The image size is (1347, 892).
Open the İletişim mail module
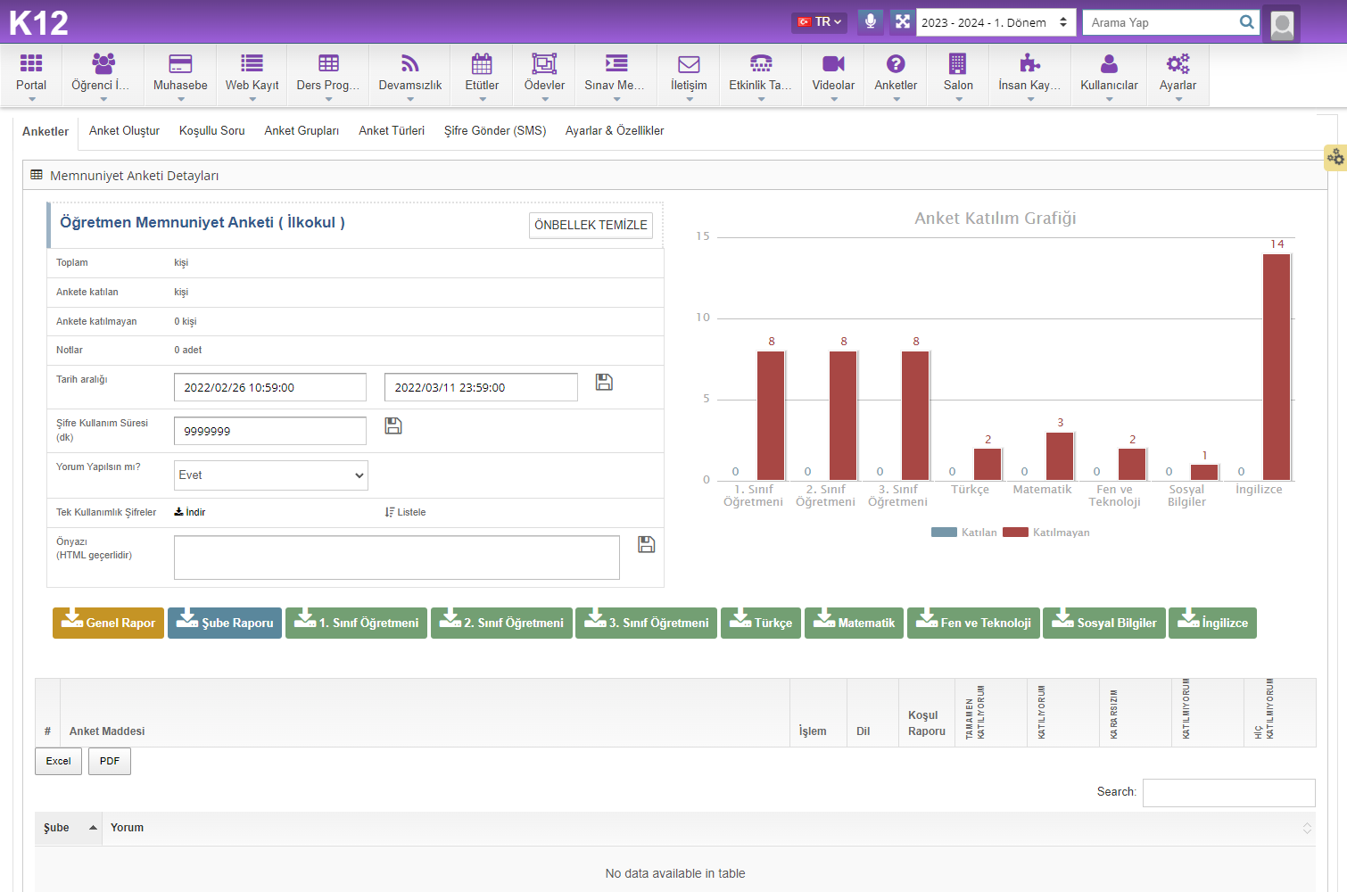click(689, 74)
